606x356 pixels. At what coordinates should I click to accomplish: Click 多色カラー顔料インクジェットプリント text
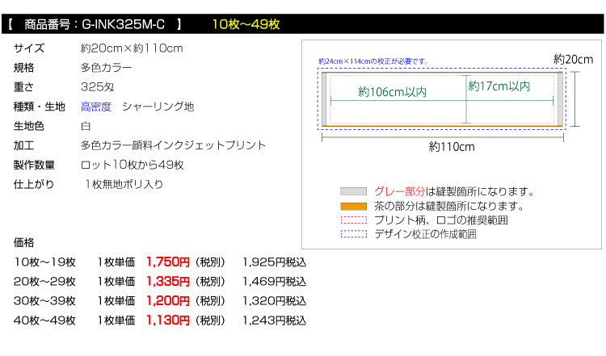point(173,145)
